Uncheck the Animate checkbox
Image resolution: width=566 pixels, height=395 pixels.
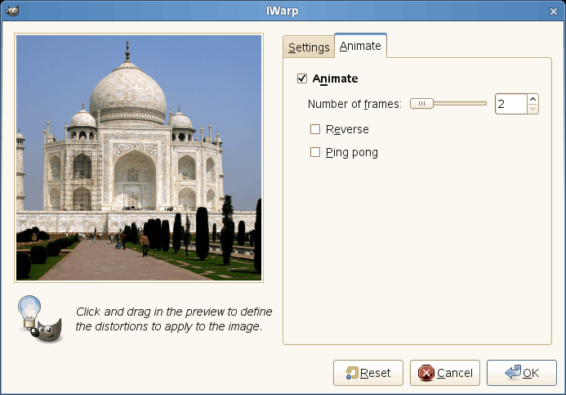(x=302, y=79)
